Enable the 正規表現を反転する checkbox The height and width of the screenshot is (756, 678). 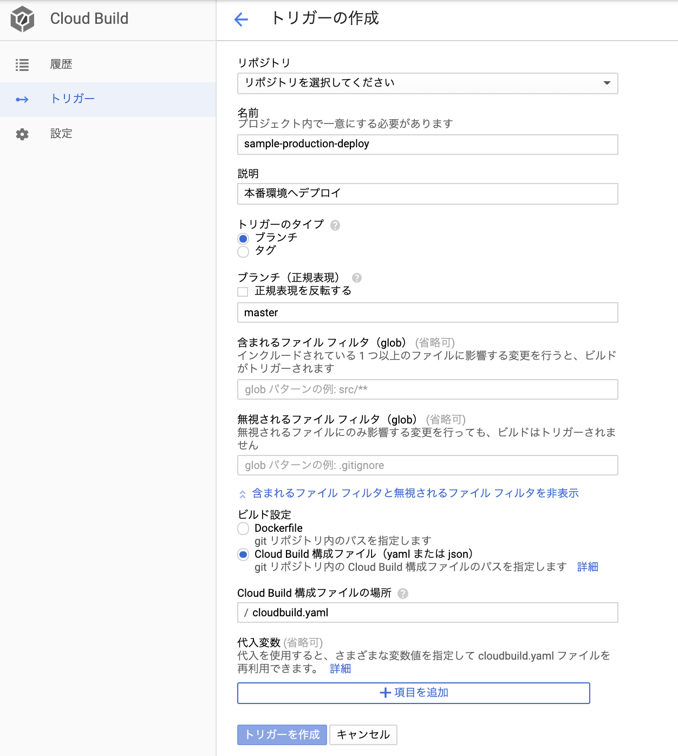[243, 292]
